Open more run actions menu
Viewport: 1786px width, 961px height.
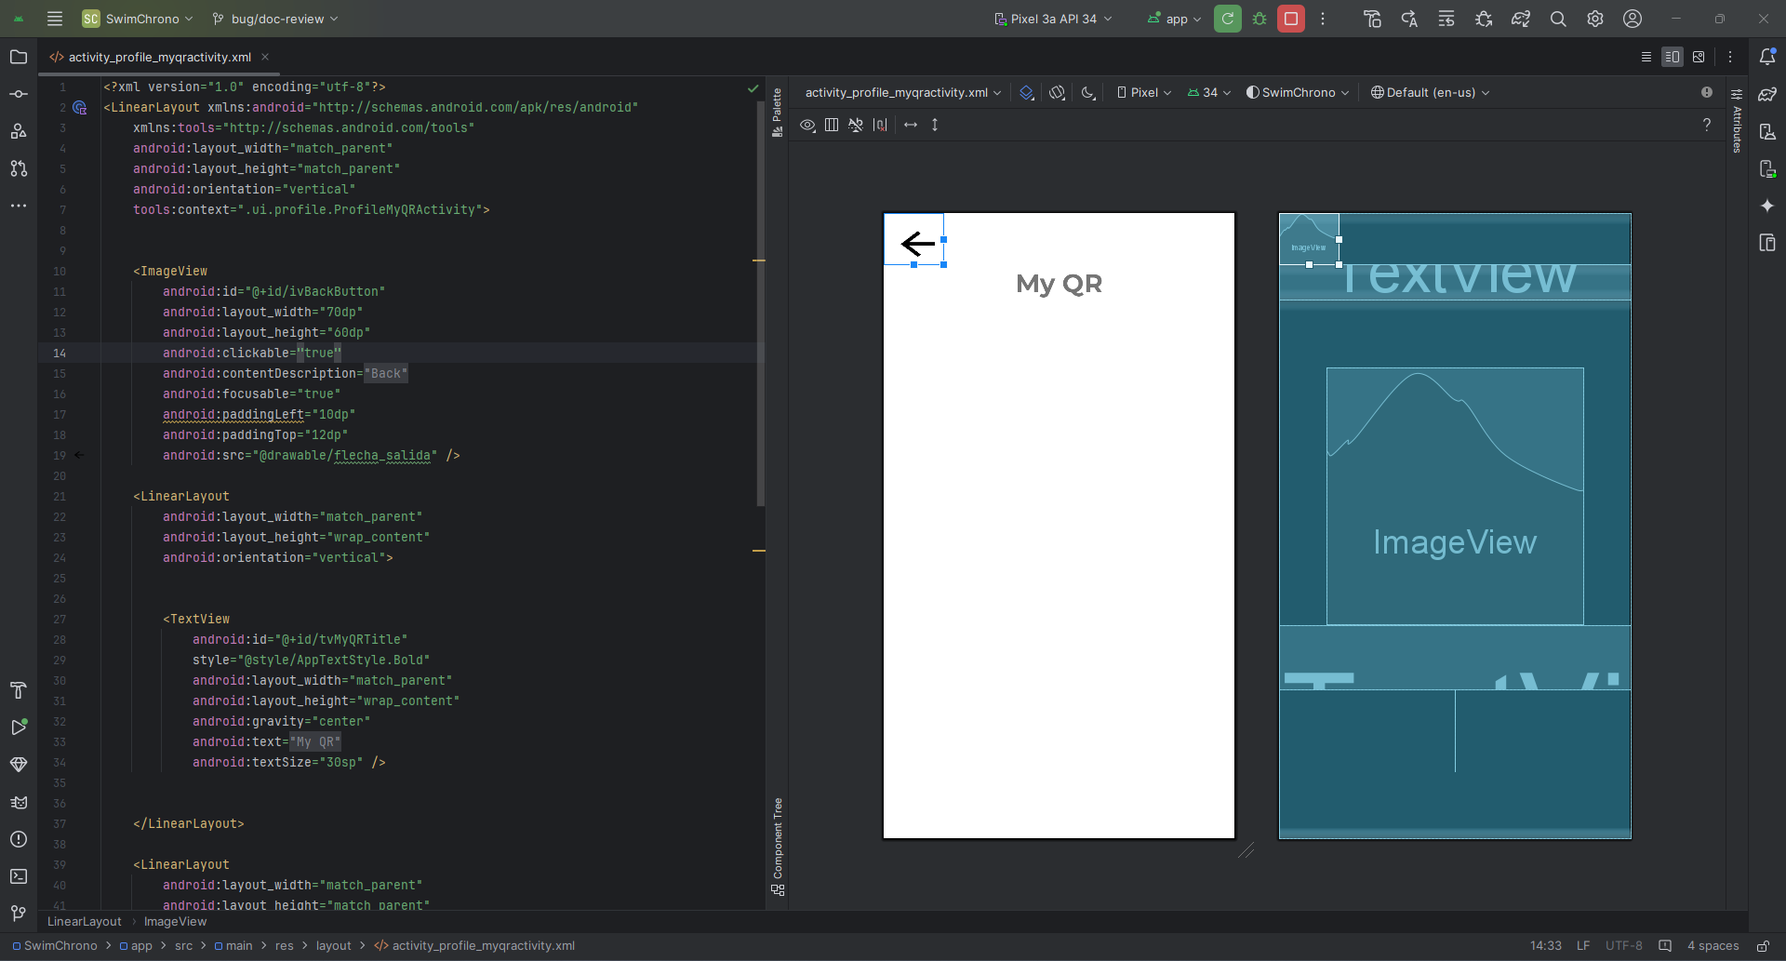pos(1323,19)
